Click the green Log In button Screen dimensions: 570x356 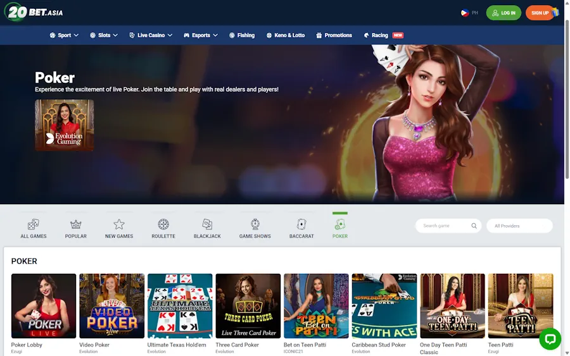[x=503, y=13]
